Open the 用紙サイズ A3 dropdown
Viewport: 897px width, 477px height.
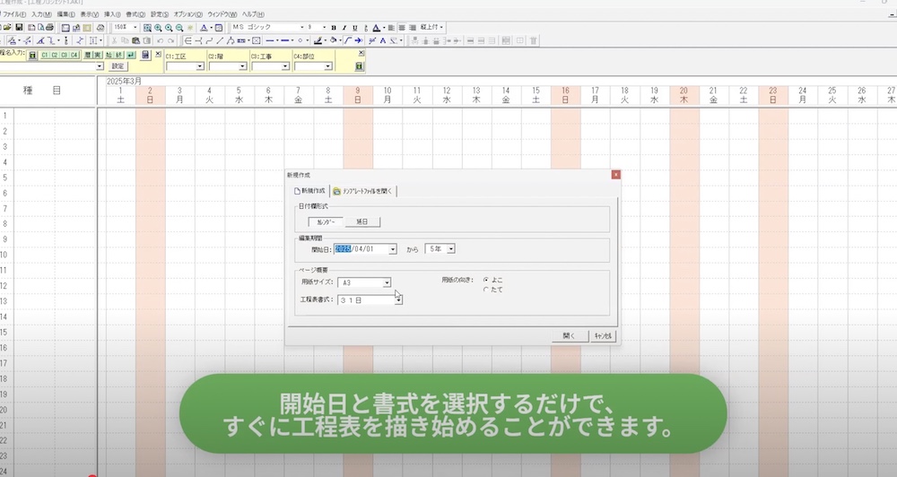[x=387, y=282]
